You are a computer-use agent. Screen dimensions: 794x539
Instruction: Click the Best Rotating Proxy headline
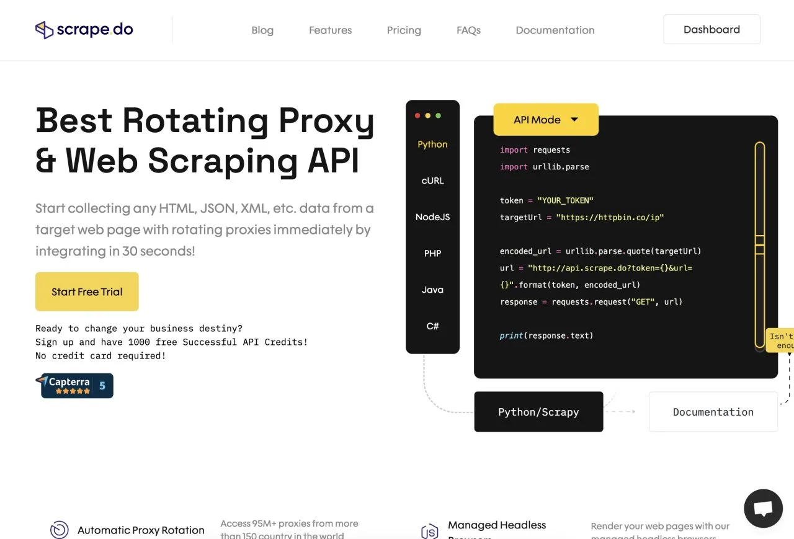pyautogui.click(x=205, y=140)
